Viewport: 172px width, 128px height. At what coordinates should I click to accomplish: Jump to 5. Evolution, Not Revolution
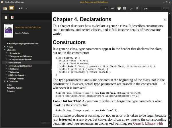(x=20, y=66)
